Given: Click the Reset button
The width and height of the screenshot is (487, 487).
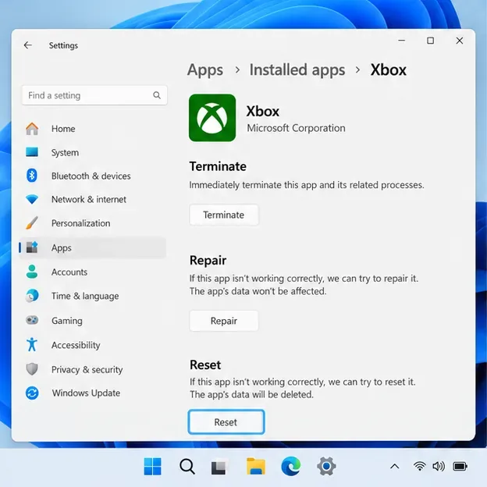Looking at the screenshot, I should coord(226,421).
